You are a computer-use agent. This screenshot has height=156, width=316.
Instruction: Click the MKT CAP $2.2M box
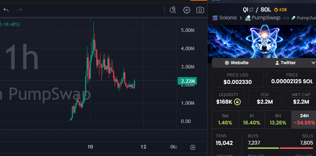pyautogui.click(x=301, y=99)
